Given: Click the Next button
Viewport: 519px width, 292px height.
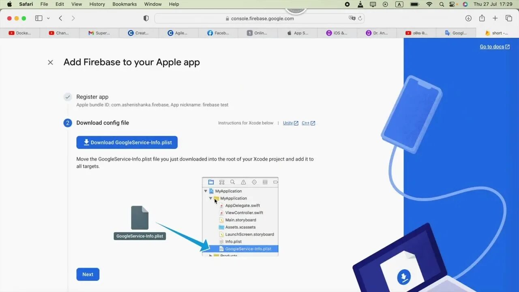Looking at the screenshot, I should coord(88,275).
